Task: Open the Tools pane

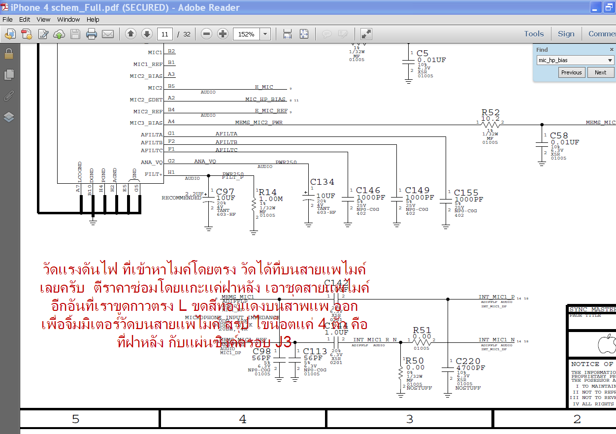Action: (534, 34)
